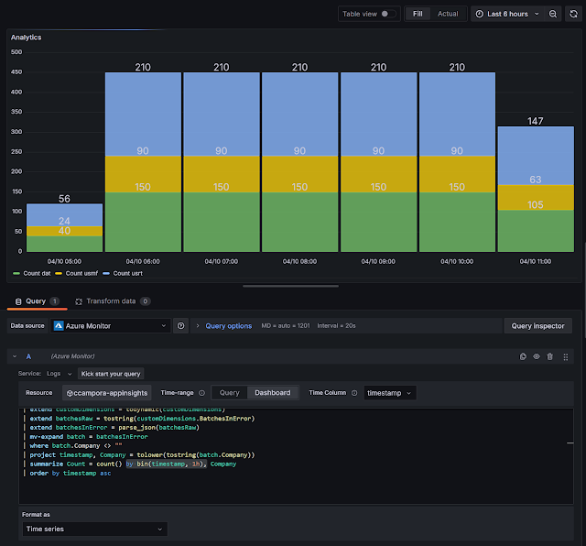The width and height of the screenshot is (586, 546).
Task: Hide query A using the eye icon
Action: coord(537,356)
